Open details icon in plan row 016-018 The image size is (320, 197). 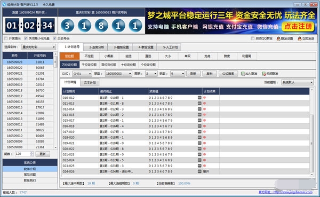[x=199, y=126]
